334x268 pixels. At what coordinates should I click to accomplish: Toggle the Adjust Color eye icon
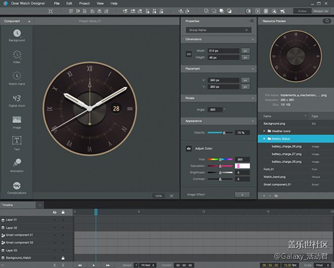click(x=189, y=148)
